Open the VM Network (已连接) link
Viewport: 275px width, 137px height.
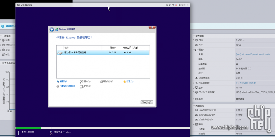pos(246,83)
